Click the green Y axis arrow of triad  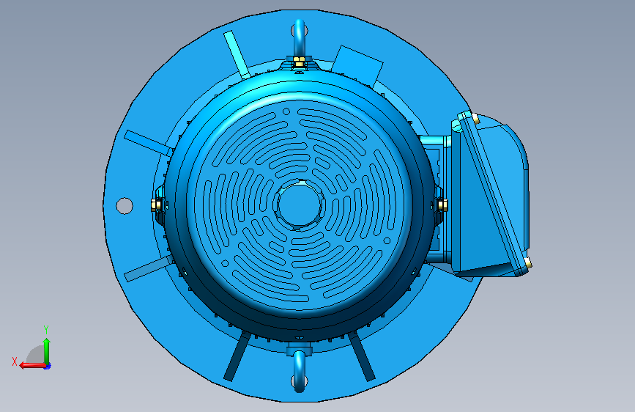tap(47, 351)
